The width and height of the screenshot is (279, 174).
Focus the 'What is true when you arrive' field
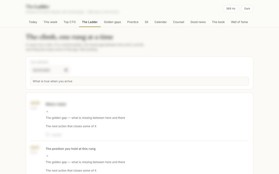click(x=139, y=81)
